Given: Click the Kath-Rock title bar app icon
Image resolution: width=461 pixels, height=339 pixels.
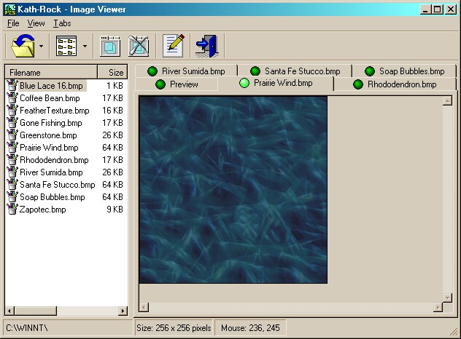Looking at the screenshot, I should (x=10, y=9).
